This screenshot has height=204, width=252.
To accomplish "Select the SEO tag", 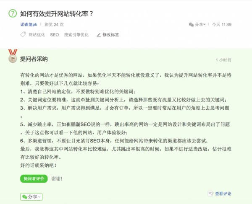I will 55,35.
